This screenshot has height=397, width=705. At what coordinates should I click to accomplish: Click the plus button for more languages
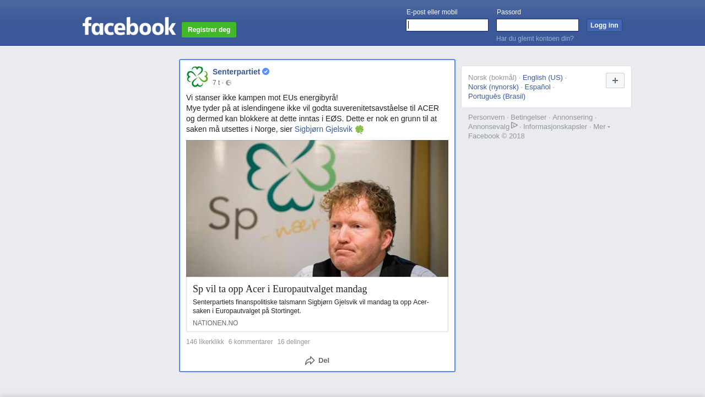(x=615, y=81)
